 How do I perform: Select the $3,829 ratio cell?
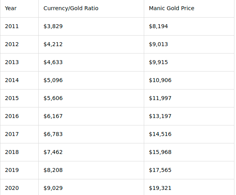tap(91, 26)
